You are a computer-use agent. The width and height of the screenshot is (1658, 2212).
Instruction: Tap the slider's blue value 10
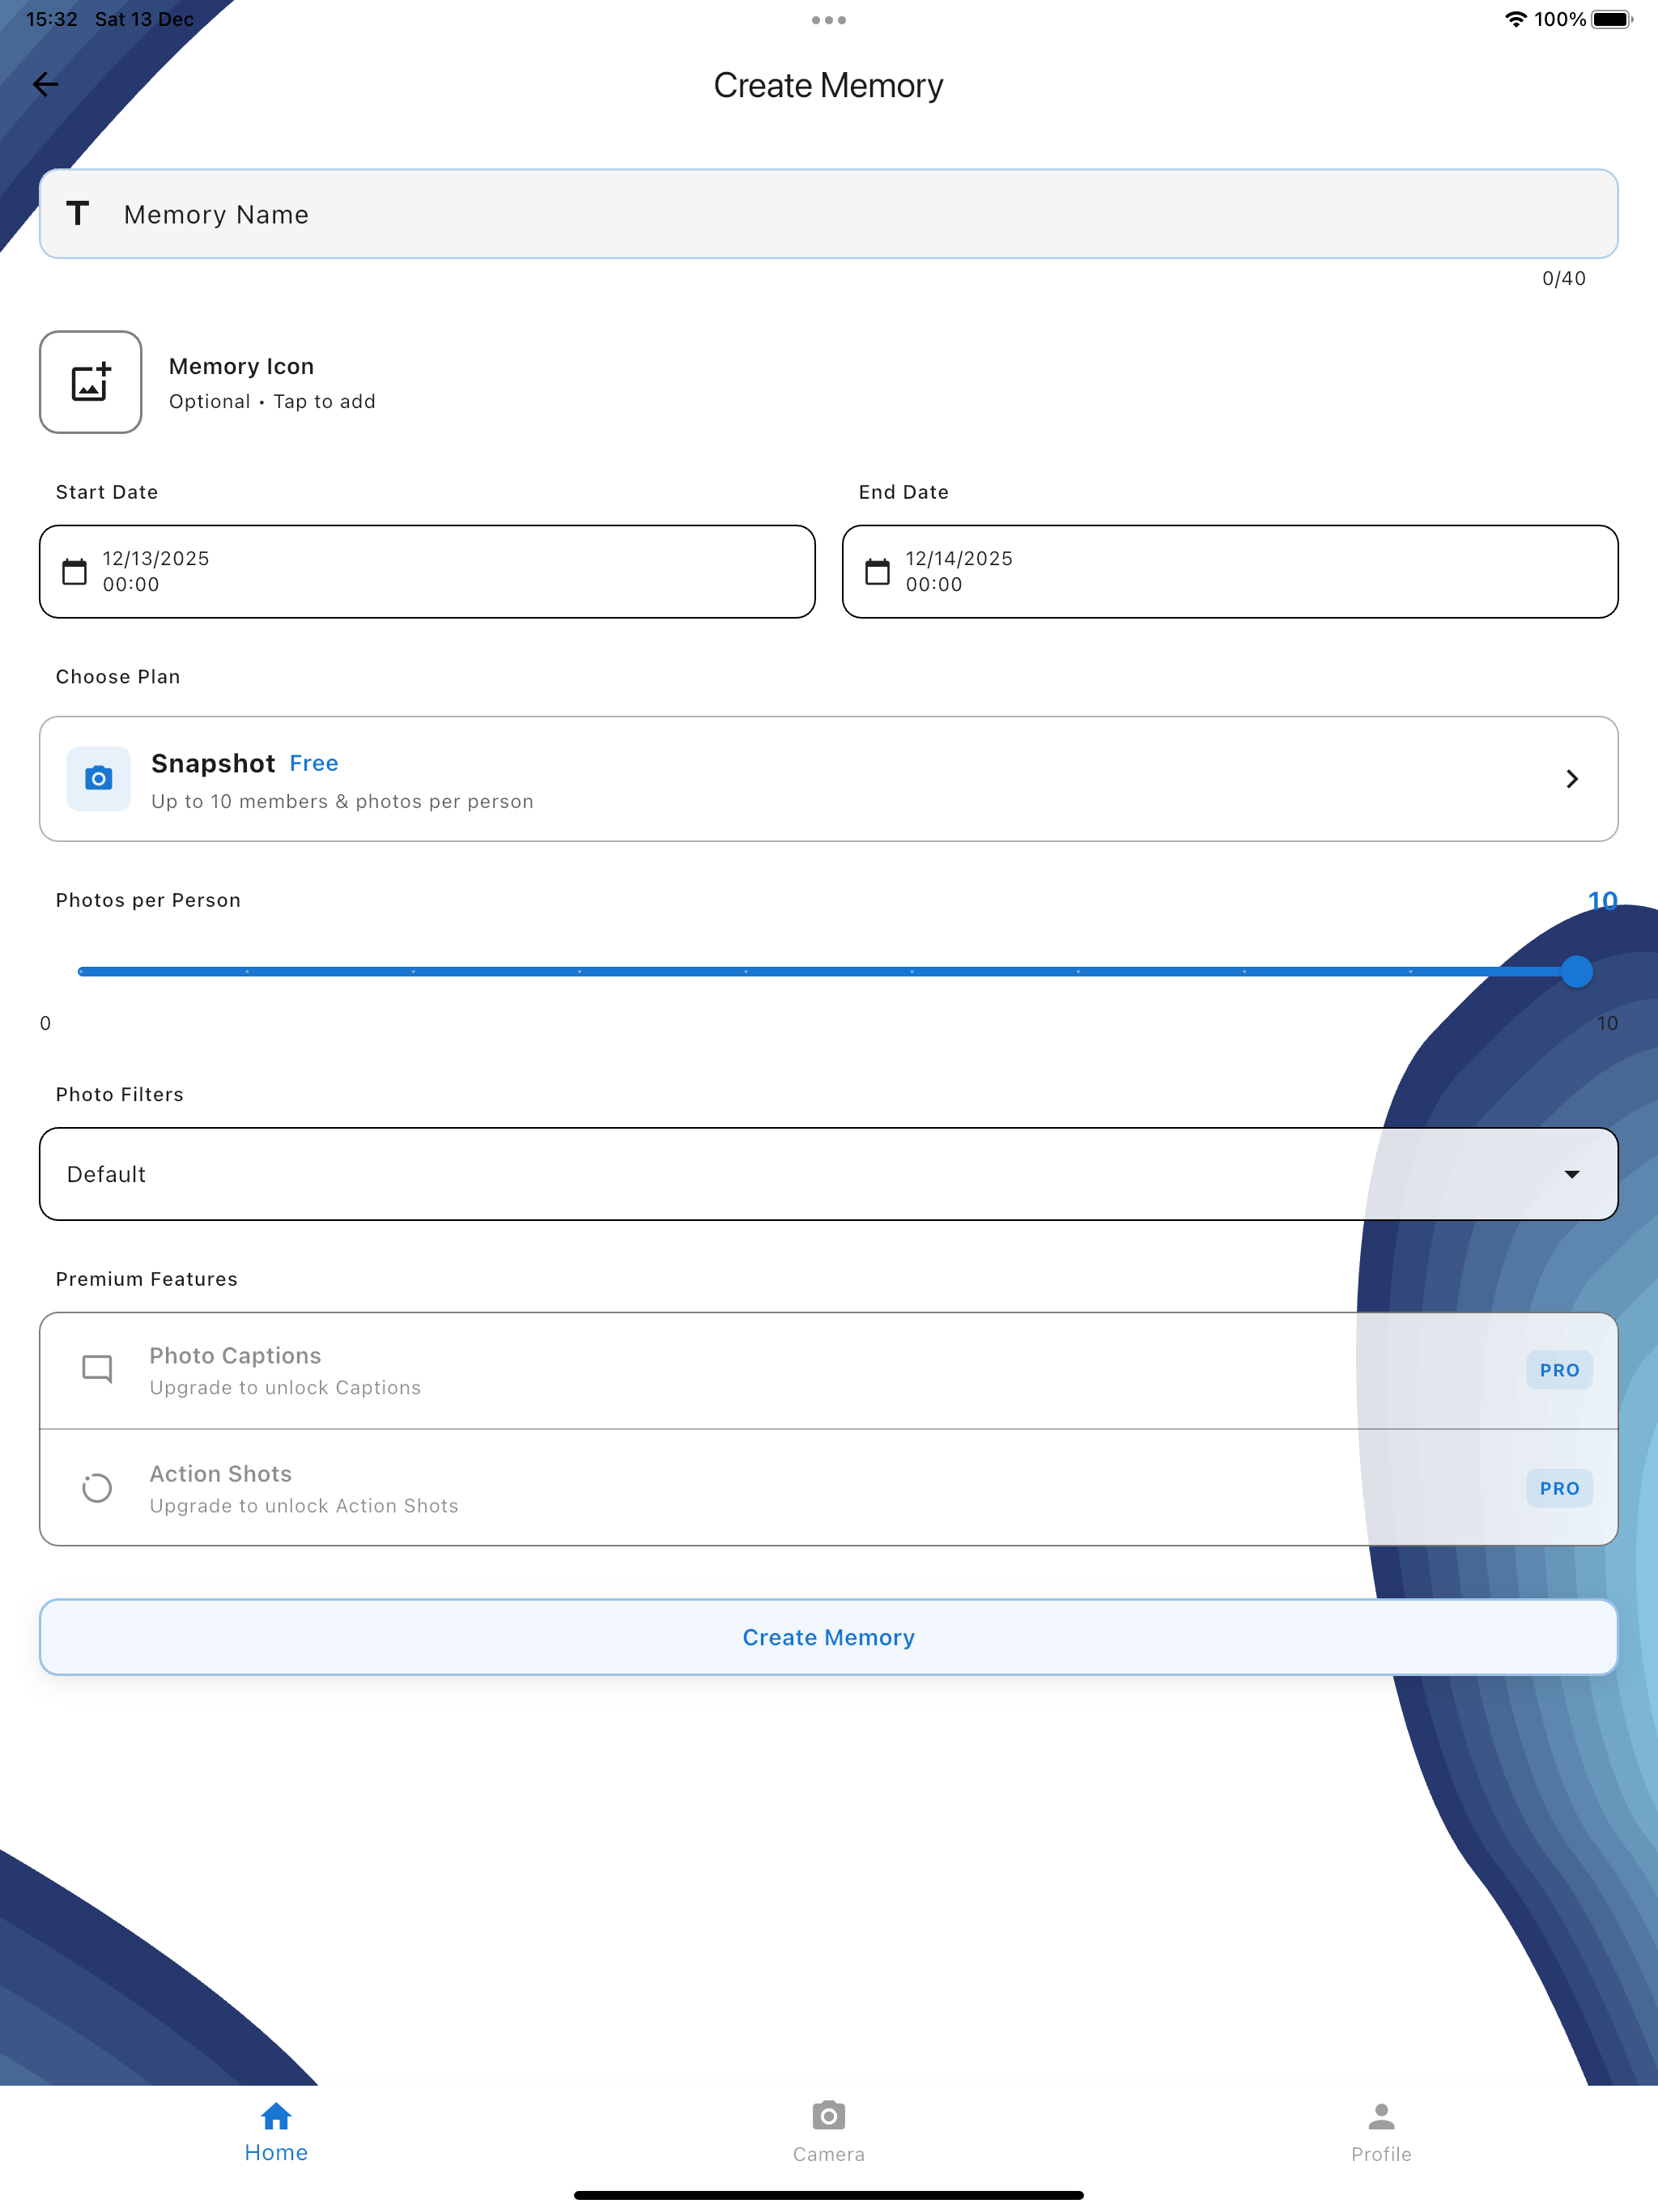pos(1602,900)
